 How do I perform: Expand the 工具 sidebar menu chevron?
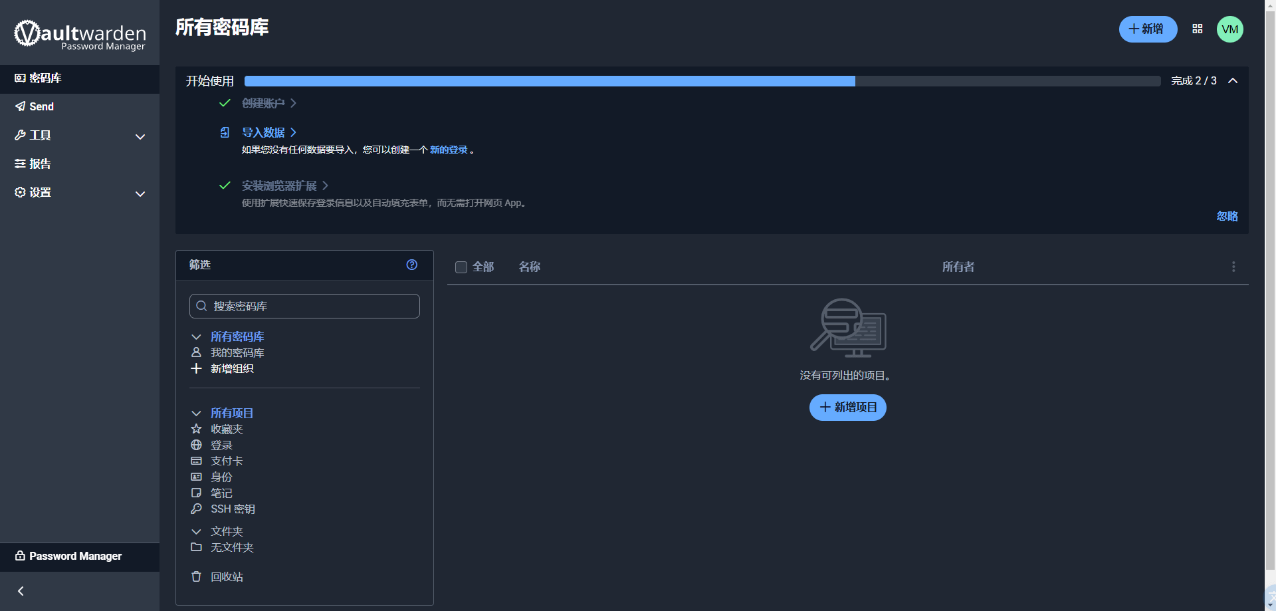tap(140, 136)
